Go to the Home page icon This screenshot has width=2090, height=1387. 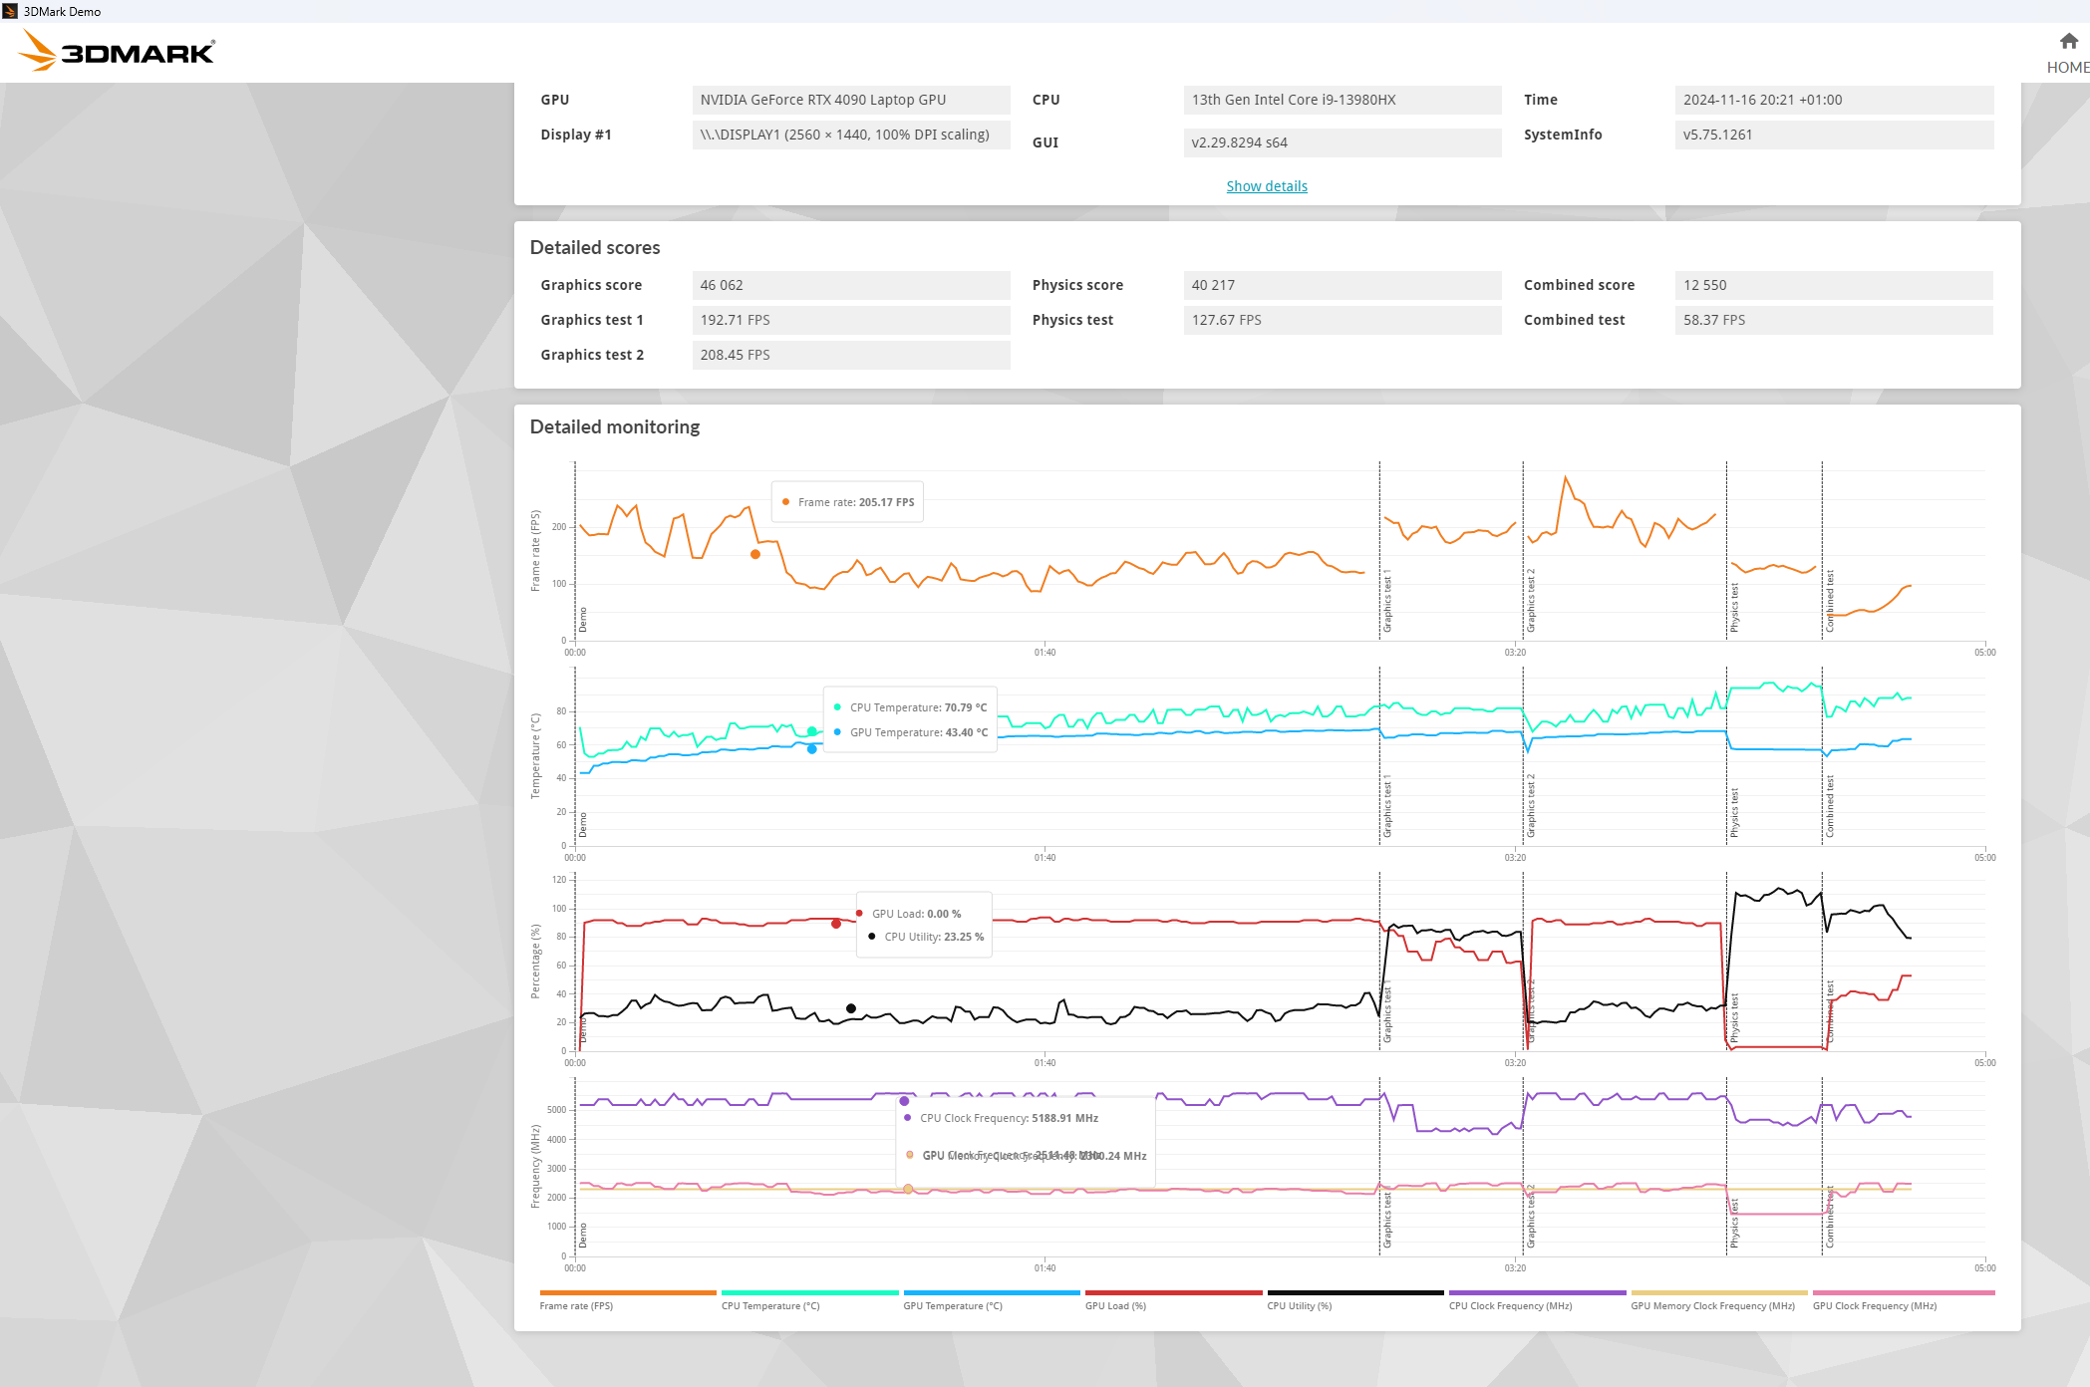pos(2069,42)
